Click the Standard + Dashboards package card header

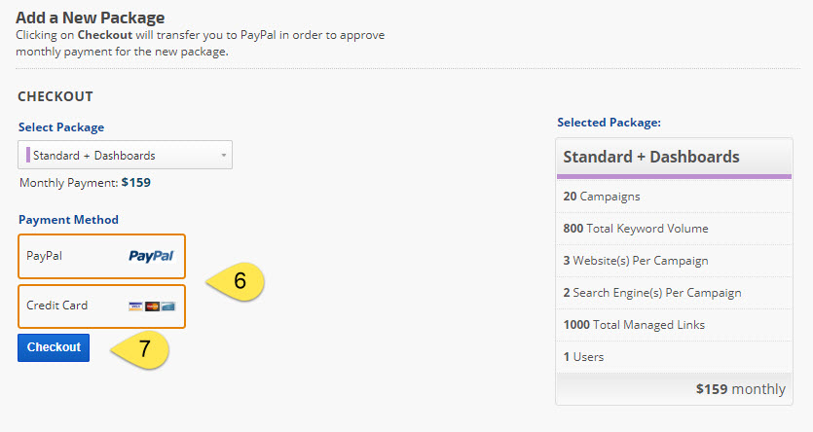tap(674, 157)
